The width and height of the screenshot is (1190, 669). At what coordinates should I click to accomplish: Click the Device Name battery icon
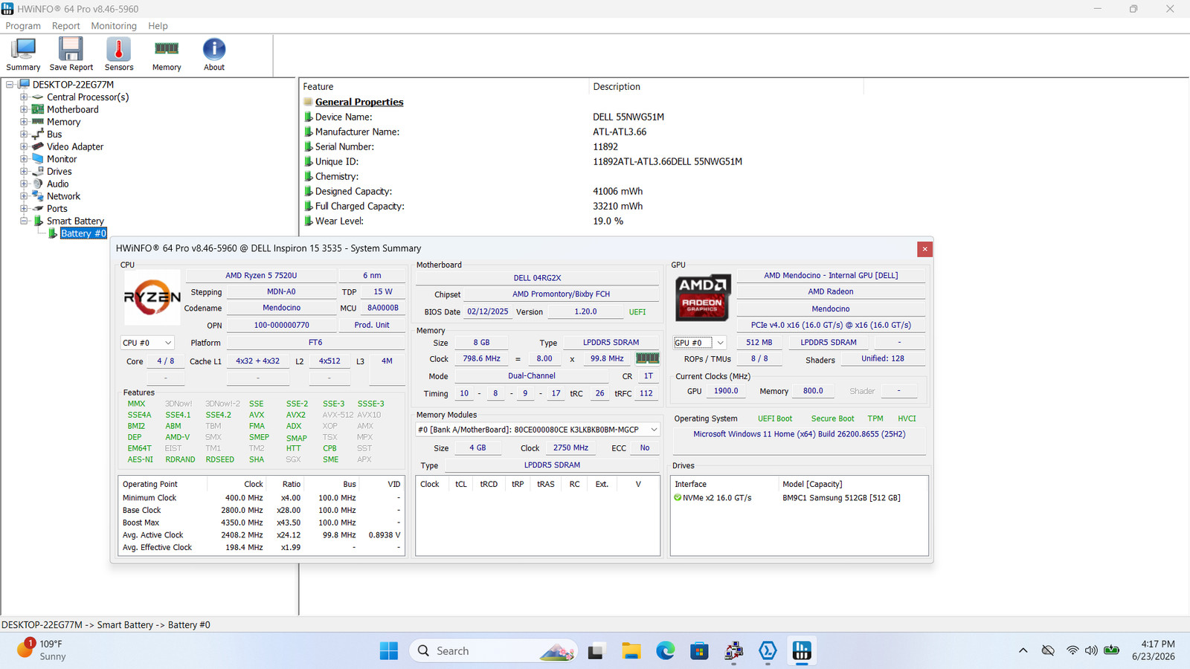(308, 117)
